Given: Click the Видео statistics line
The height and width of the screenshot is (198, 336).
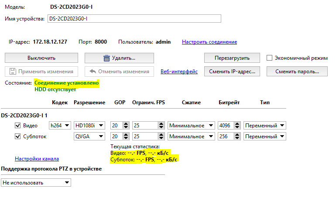Looking at the screenshot, I should pos(140,153).
